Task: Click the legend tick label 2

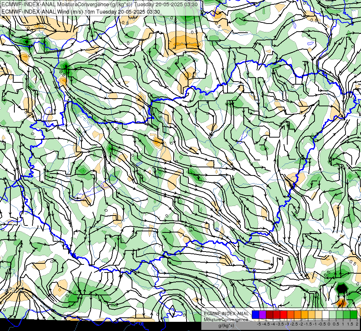Action: click(357, 324)
